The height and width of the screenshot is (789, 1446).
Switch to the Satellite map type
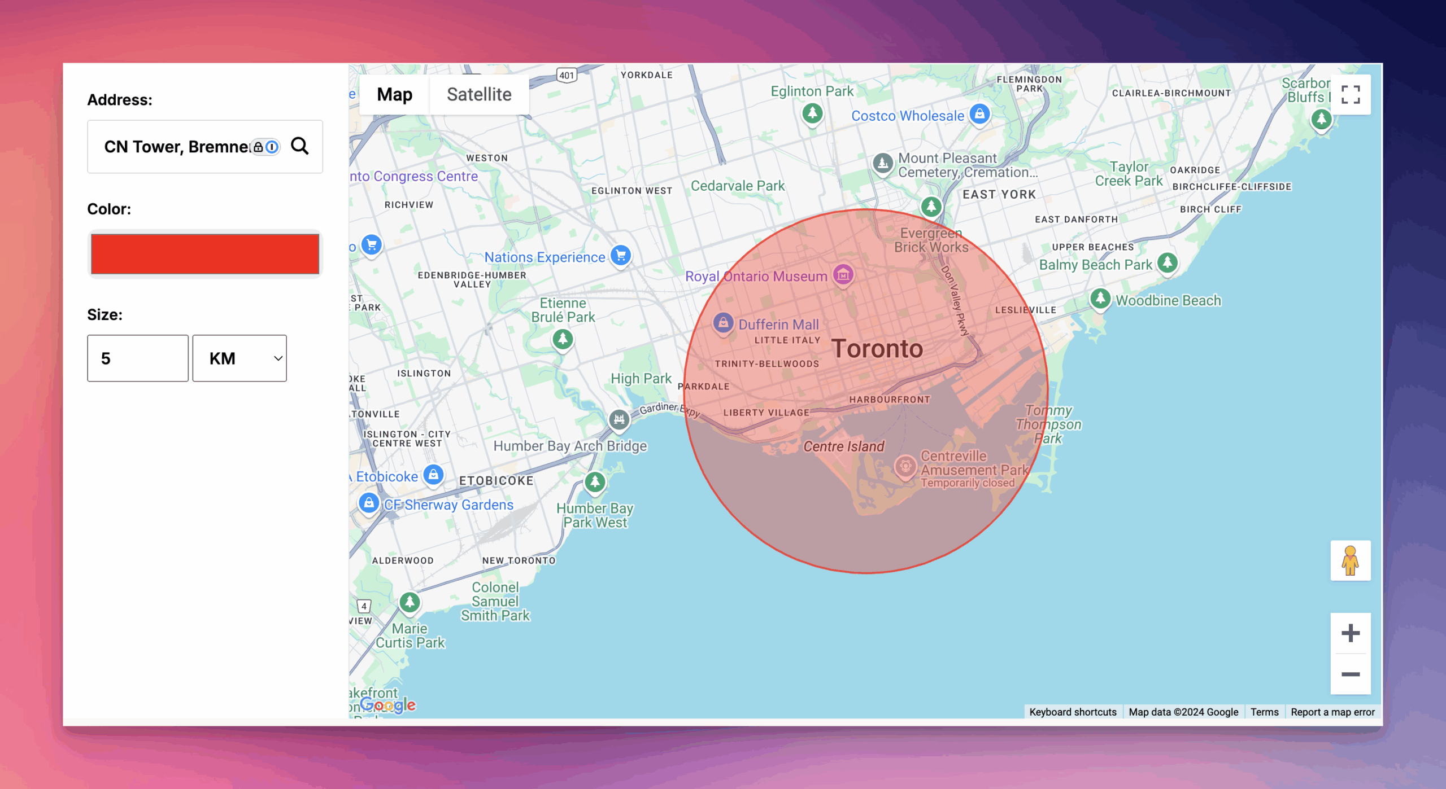tap(479, 94)
